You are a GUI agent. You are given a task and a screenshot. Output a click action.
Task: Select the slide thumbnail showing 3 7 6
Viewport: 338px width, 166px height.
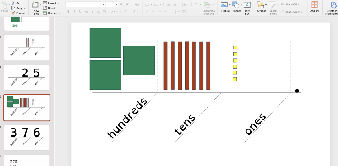point(26,137)
